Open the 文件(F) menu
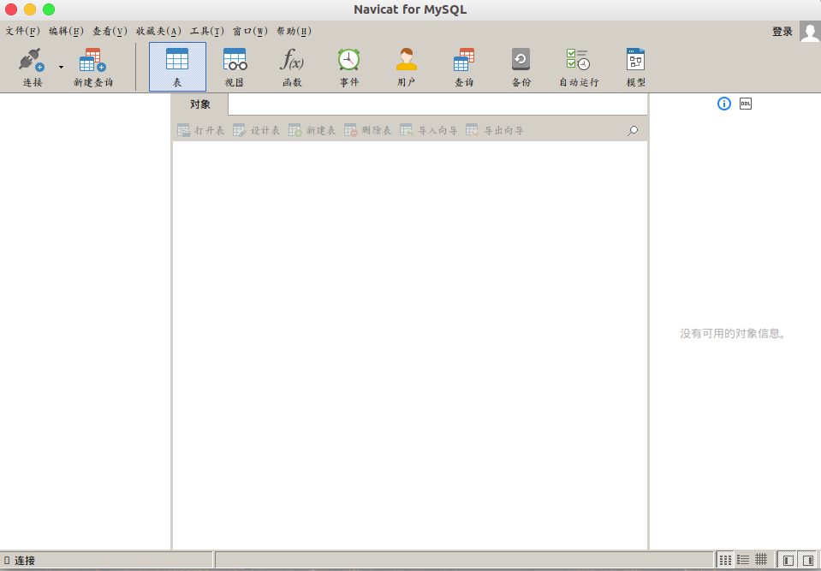 [x=23, y=31]
